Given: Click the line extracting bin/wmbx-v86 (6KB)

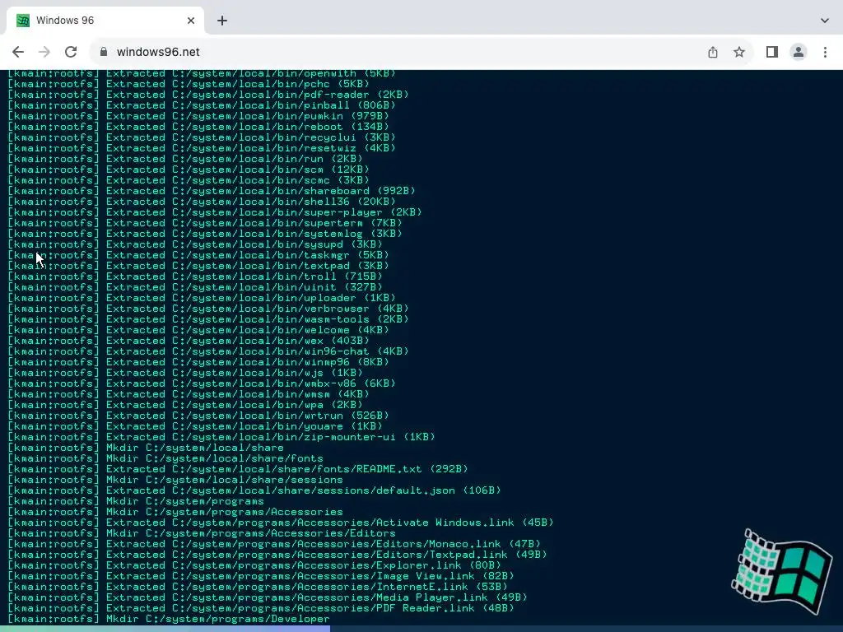Looking at the screenshot, I should [201, 383].
